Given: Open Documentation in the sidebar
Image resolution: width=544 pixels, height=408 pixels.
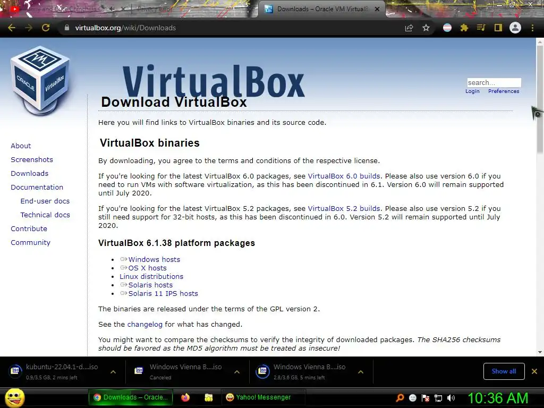Looking at the screenshot, I should point(37,188).
